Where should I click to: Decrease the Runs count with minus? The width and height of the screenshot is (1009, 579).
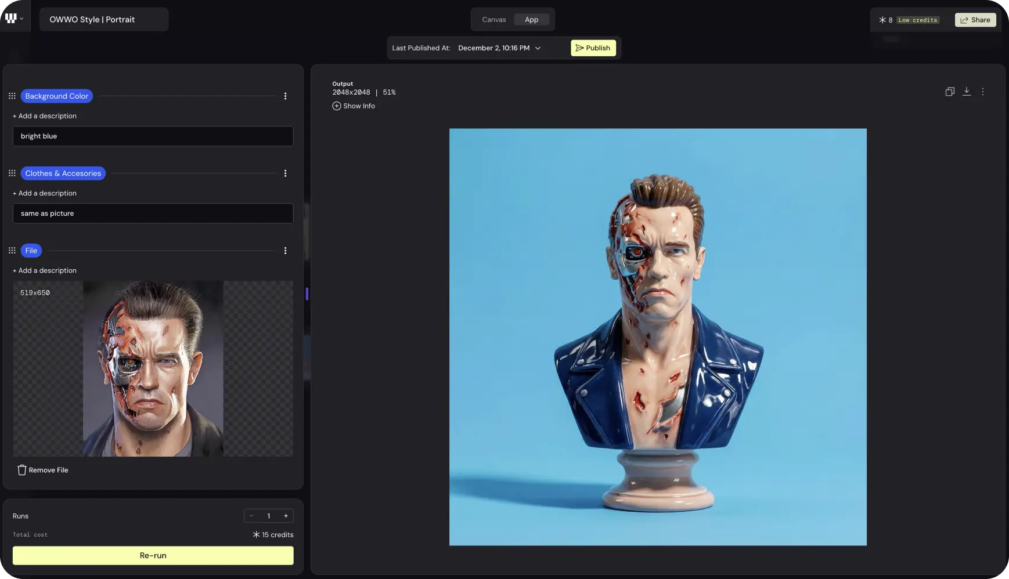point(251,516)
